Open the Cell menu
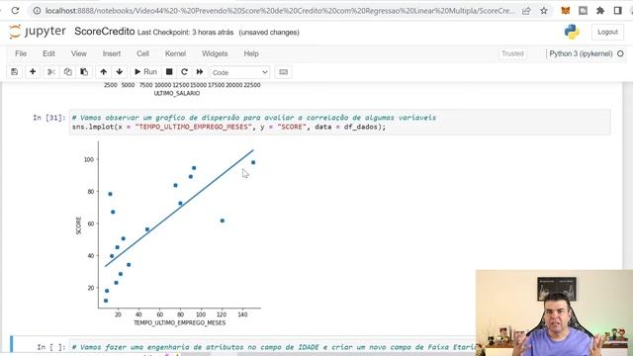The image size is (633, 356). (x=142, y=53)
